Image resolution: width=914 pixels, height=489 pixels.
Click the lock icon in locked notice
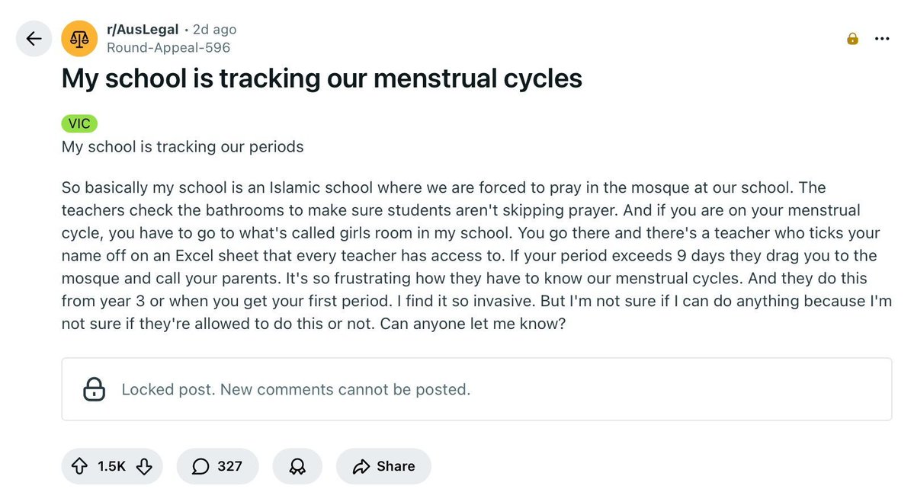[x=94, y=389]
